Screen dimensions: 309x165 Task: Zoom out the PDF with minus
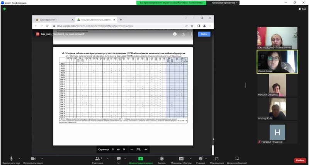pos(132,149)
